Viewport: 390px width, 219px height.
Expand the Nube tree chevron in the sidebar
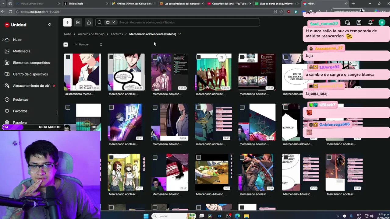(3, 40)
